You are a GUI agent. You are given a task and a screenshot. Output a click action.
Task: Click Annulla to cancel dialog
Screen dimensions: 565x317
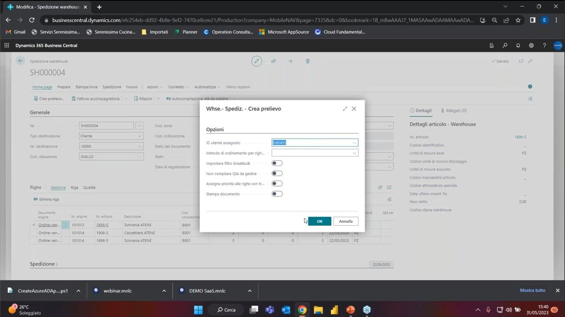pyautogui.click(x=346, y=221)
